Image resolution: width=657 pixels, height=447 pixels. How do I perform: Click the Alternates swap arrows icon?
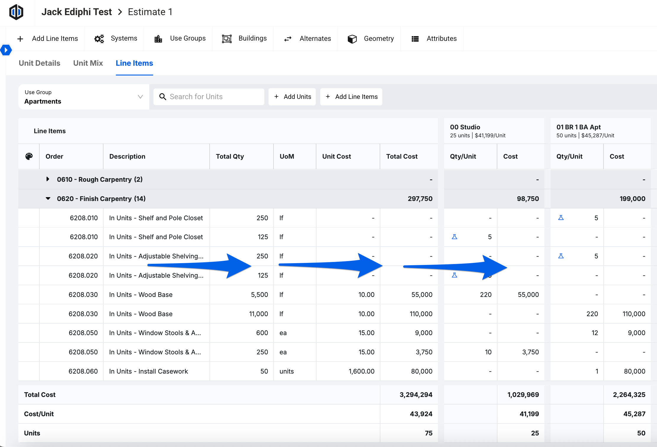(288, 39)
